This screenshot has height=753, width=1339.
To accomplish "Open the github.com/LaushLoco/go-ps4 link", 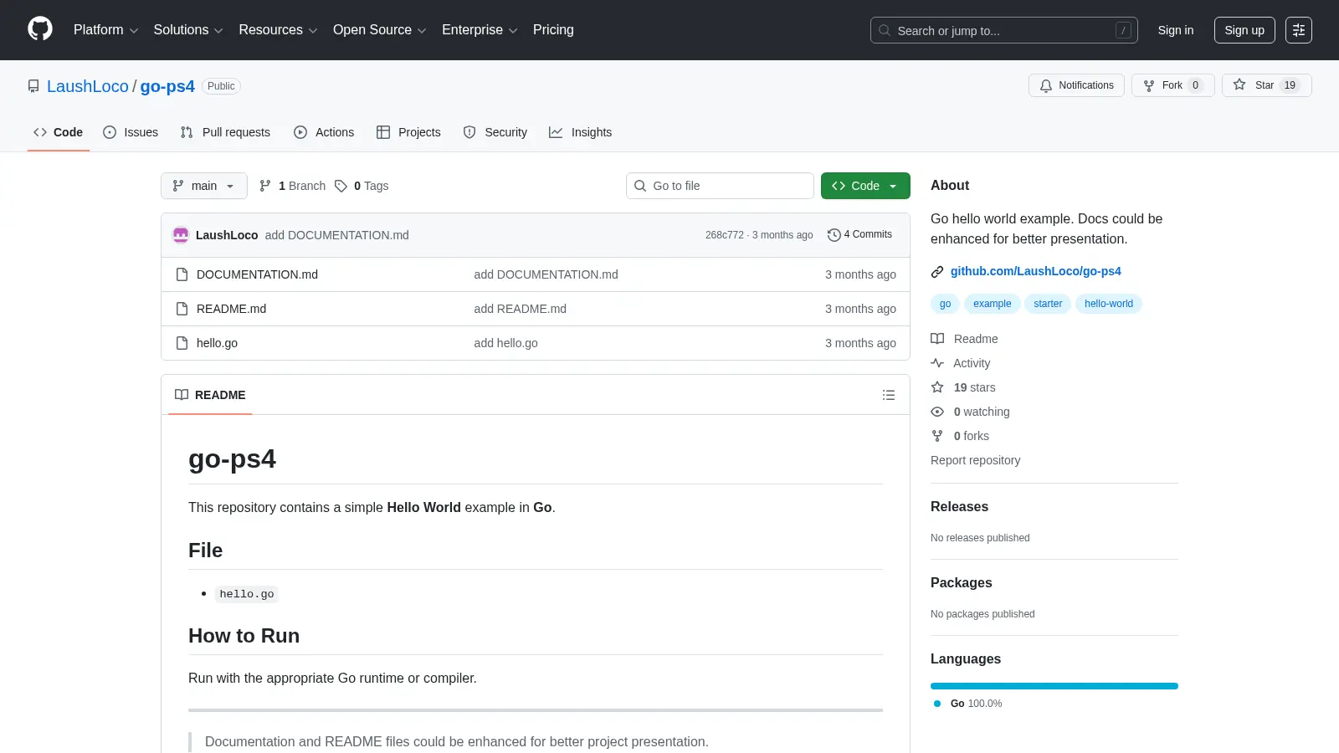I will [1036, 271].
